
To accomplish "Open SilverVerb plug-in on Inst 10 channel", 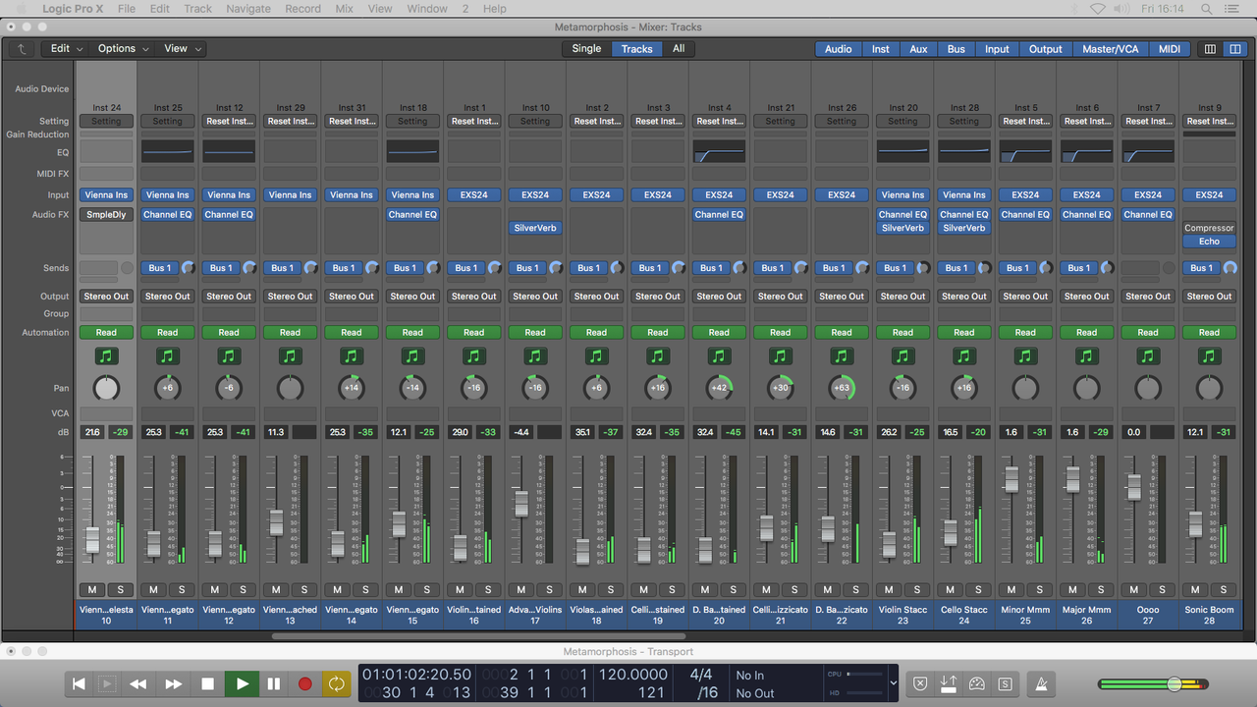I will 535,228.
